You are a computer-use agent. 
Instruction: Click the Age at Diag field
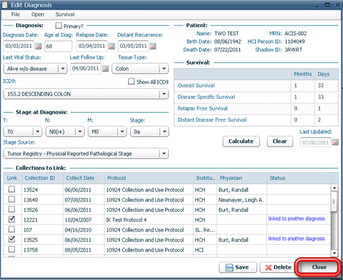[x=59, y=46]
